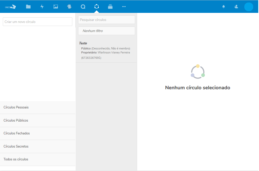Click the DiscoRL logo

point(11,7)
